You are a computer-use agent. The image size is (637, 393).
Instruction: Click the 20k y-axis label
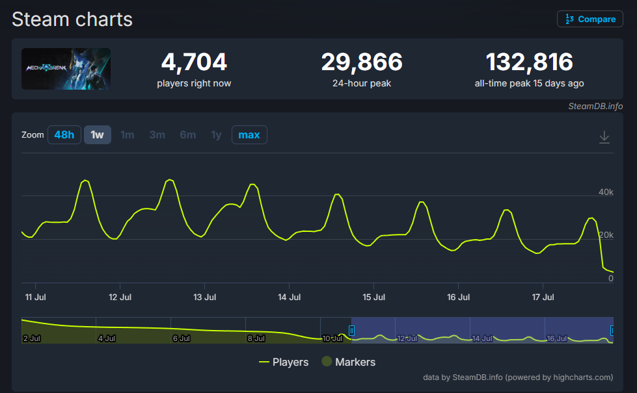tap(606, 235)
